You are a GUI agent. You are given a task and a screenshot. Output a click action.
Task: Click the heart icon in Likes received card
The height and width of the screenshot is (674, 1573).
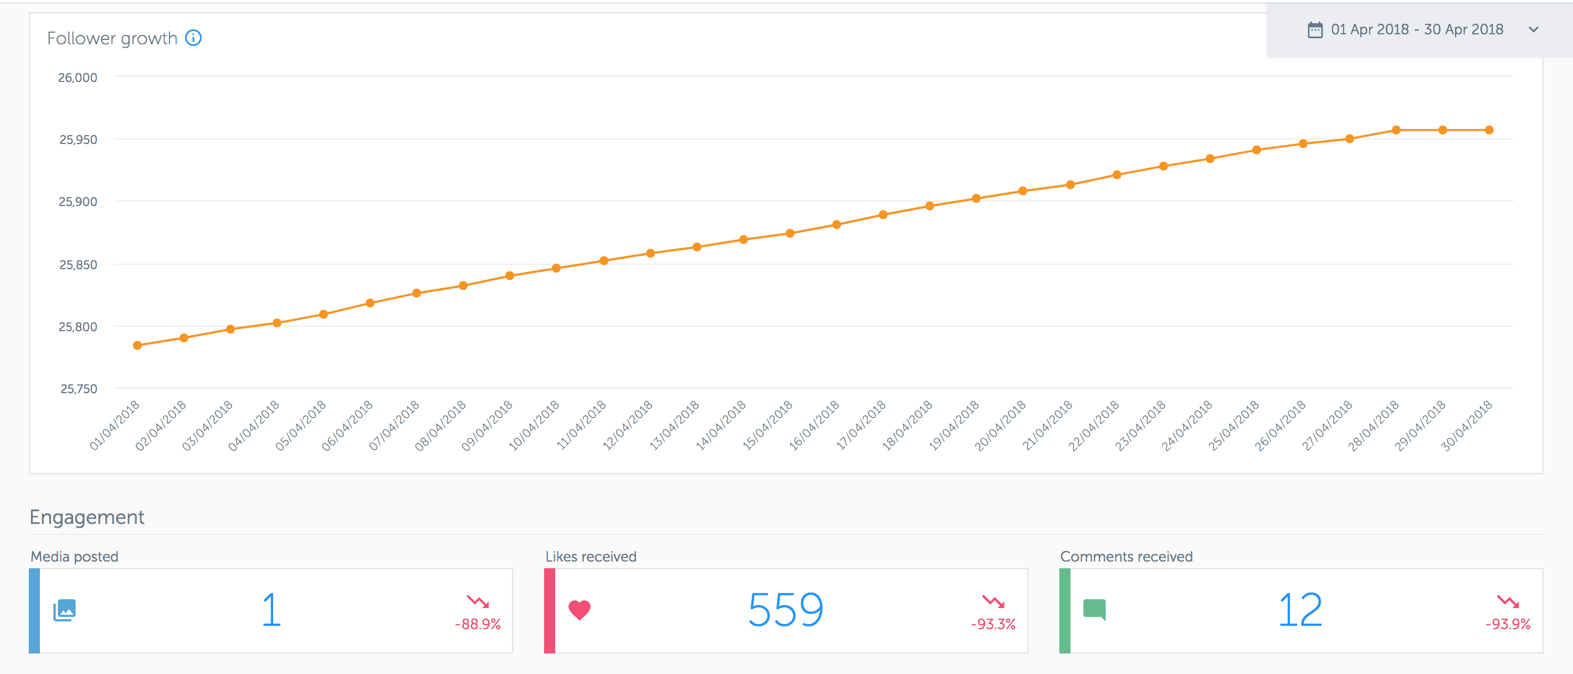(579, 609)
